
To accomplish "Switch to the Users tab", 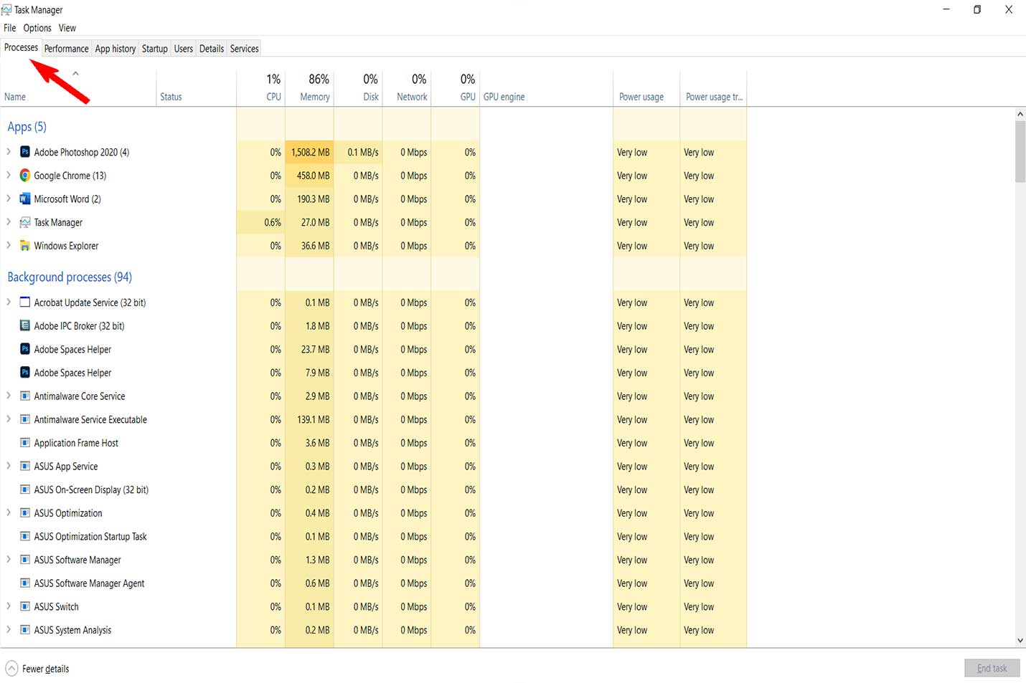I will coord(184,49).
